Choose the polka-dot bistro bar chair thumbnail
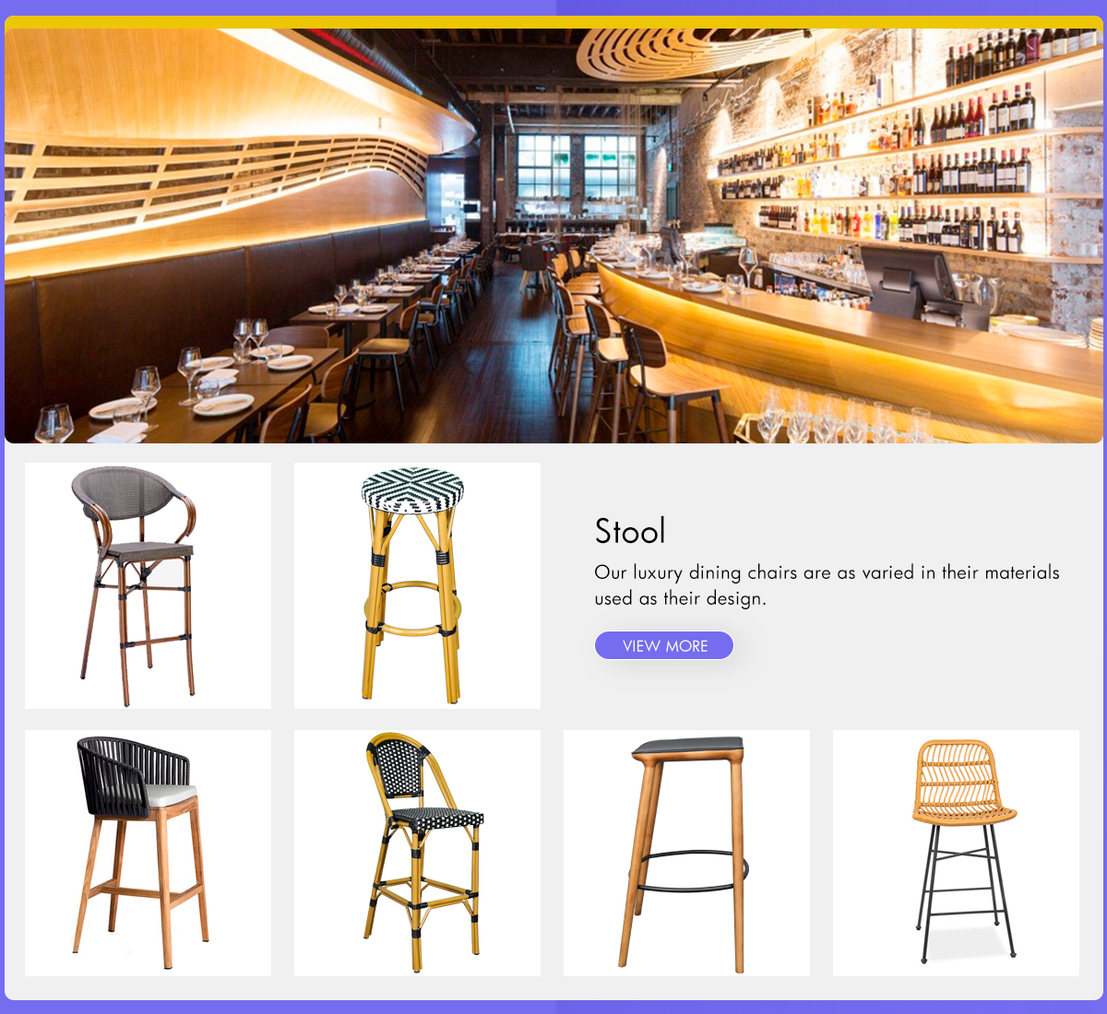Viewport: 1107px width, 1014px height. tap(417, 853)
